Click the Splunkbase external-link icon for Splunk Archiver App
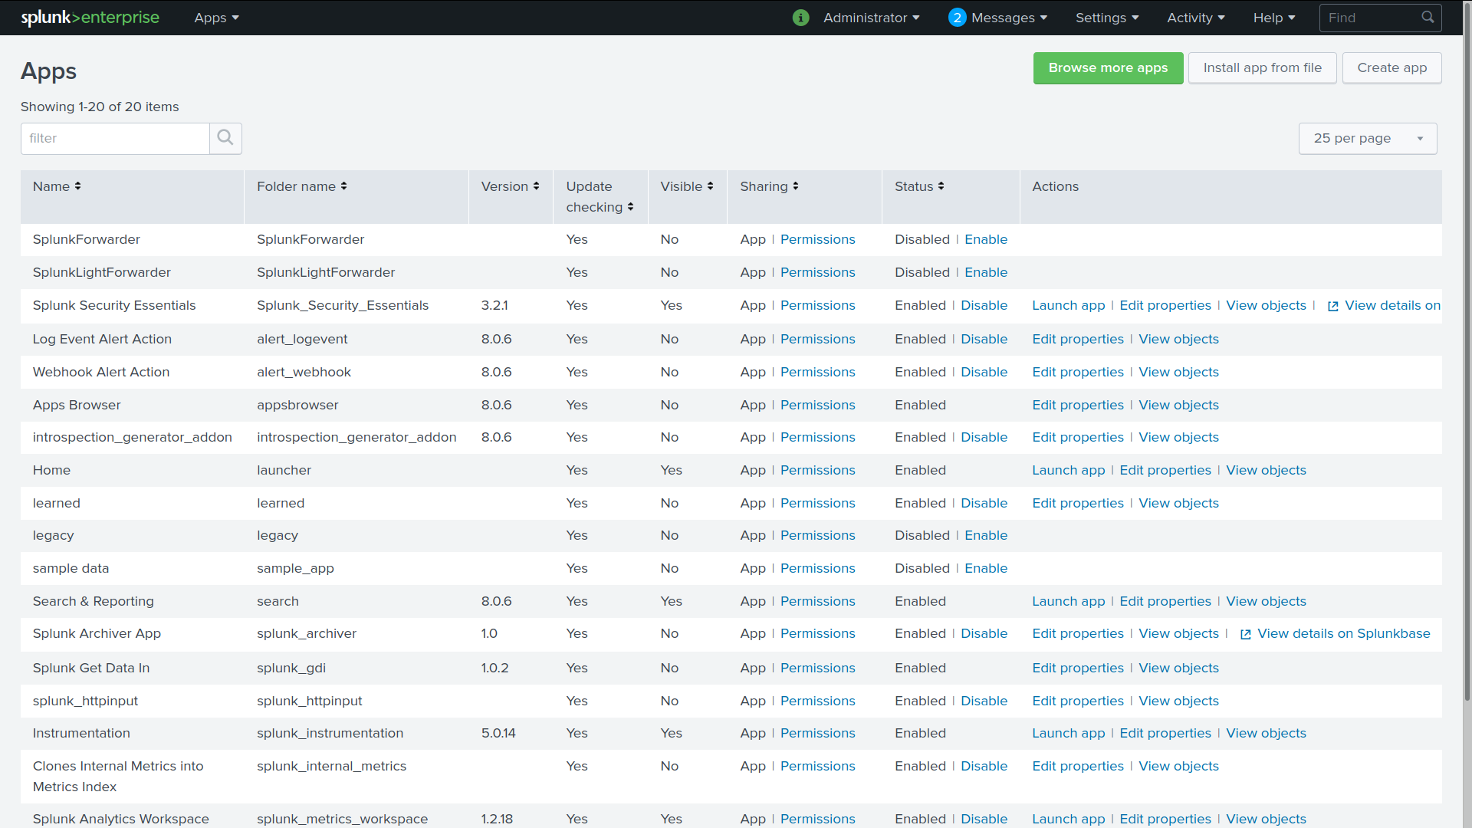The height and width of the screenshot is (828, 1472). (x=1246, y=634)
